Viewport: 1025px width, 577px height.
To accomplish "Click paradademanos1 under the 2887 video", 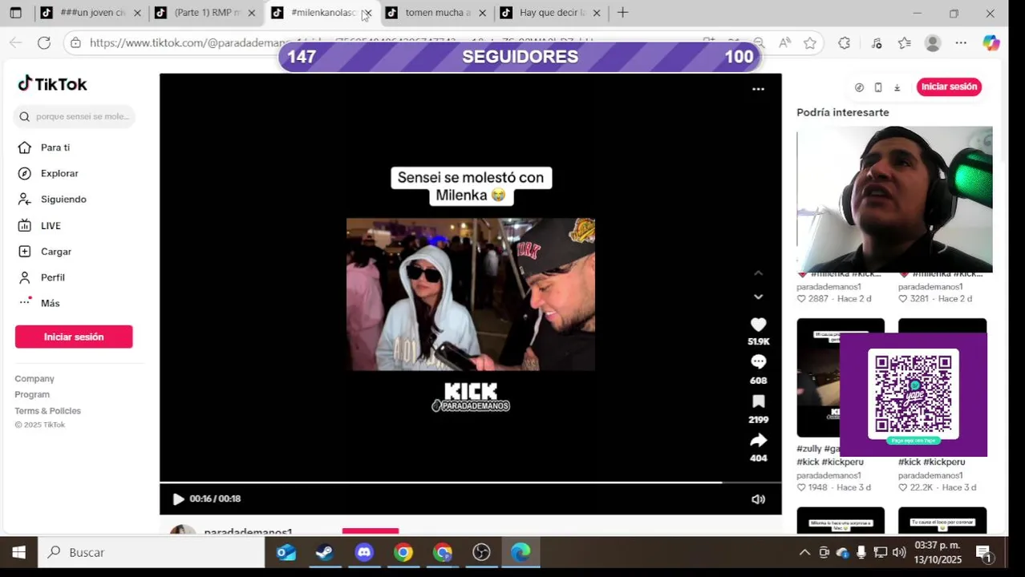I will click(x=829, y=287).
